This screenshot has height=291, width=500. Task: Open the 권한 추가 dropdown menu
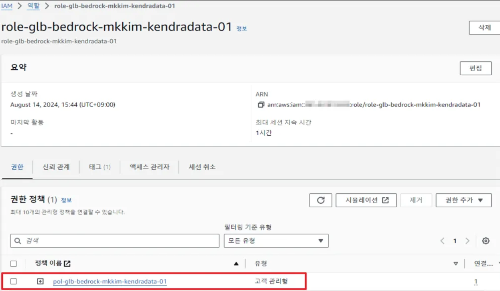coord(463,200)
